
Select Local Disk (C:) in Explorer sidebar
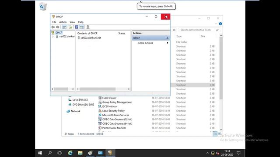pos(80,100)
